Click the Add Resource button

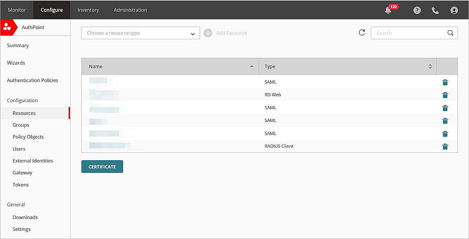225,33
